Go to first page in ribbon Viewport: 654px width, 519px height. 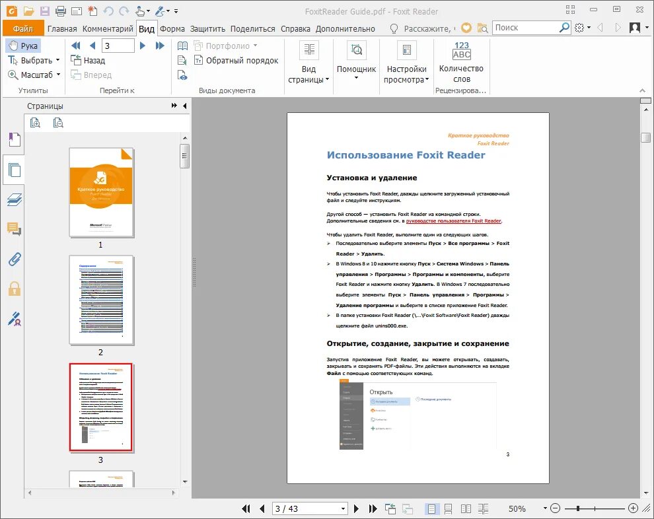point(76,46)
